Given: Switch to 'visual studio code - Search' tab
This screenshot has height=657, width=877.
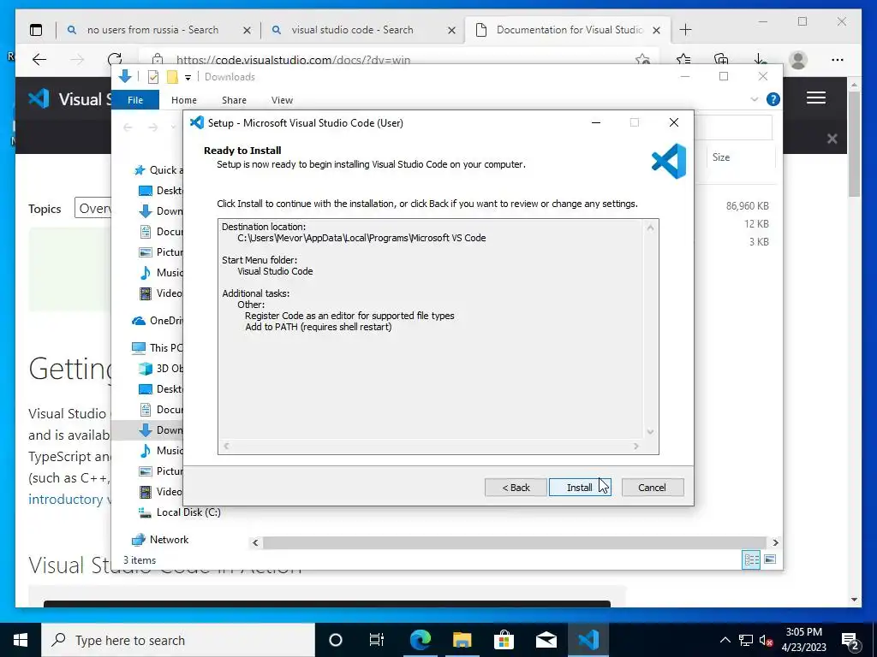Looking at the screenshot, I should [352, 30].
